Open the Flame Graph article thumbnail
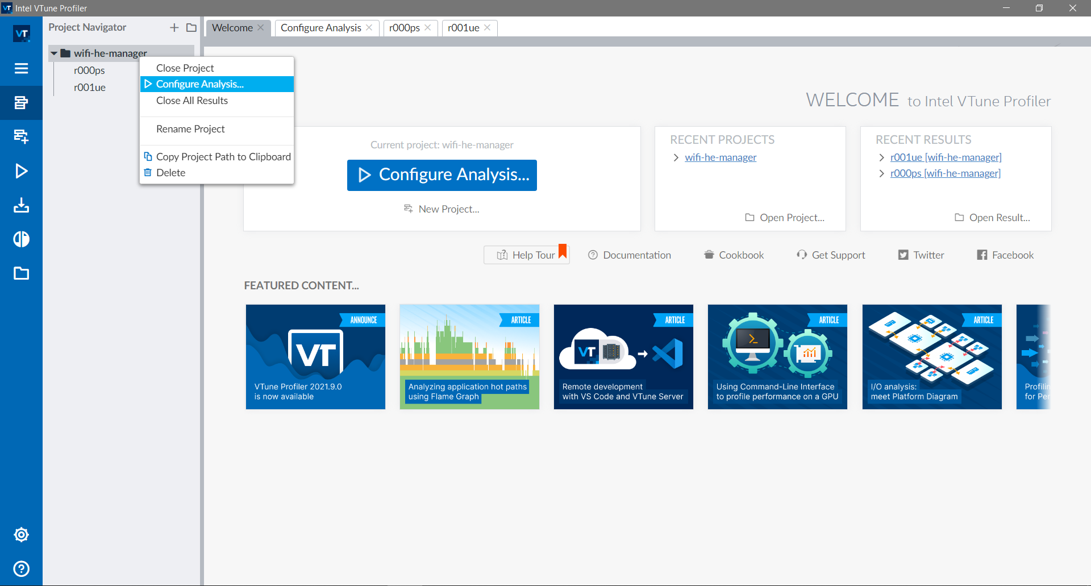 pos(469,356)
